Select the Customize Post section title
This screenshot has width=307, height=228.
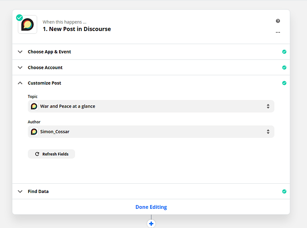(44, 83)
